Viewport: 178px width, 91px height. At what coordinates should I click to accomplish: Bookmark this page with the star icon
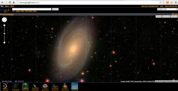[163, 3]
